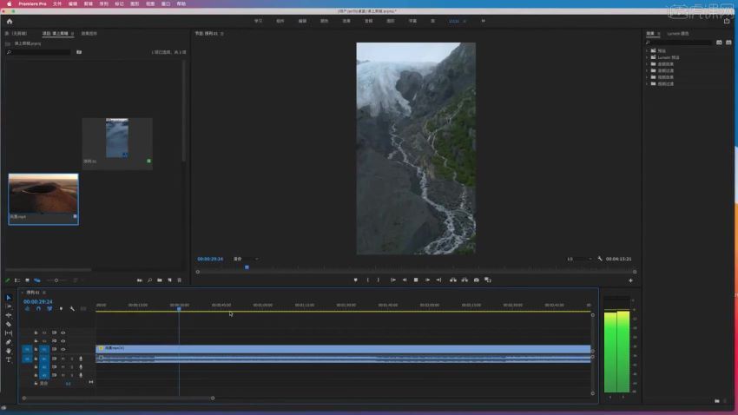Open the Apple menu

9,3
